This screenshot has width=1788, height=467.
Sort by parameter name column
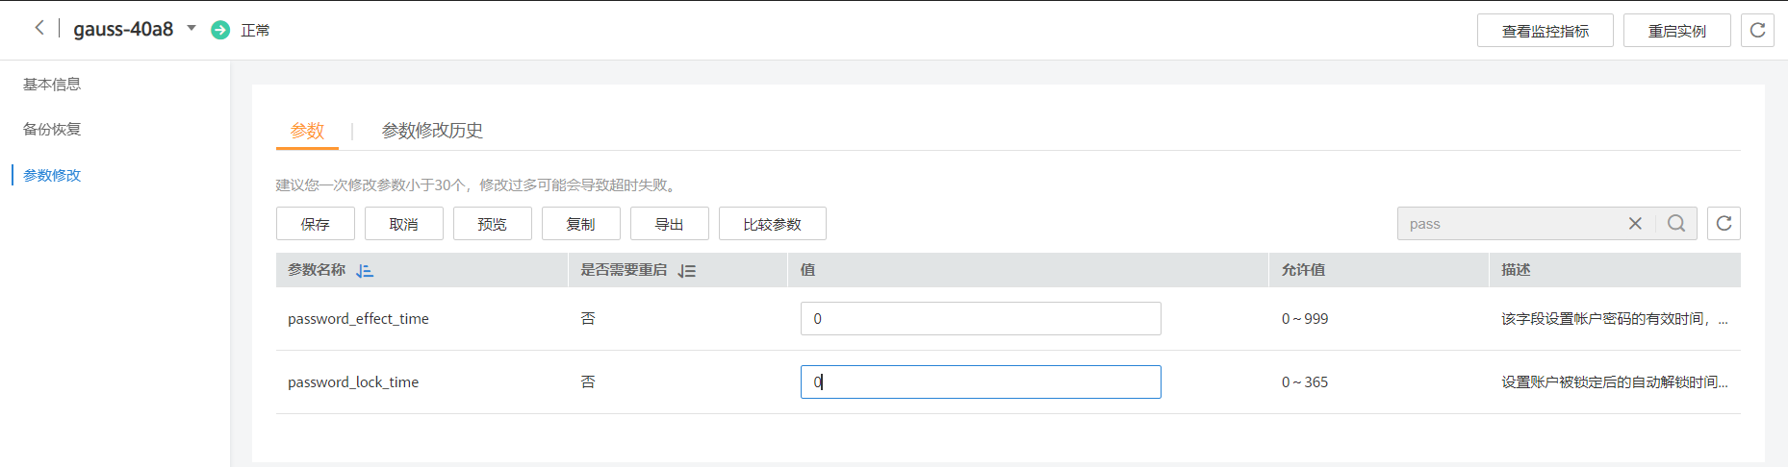[x=364, y=271]
